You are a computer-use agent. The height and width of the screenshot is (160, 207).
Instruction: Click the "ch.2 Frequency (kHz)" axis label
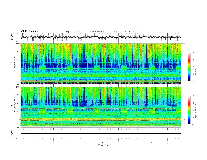13,104
